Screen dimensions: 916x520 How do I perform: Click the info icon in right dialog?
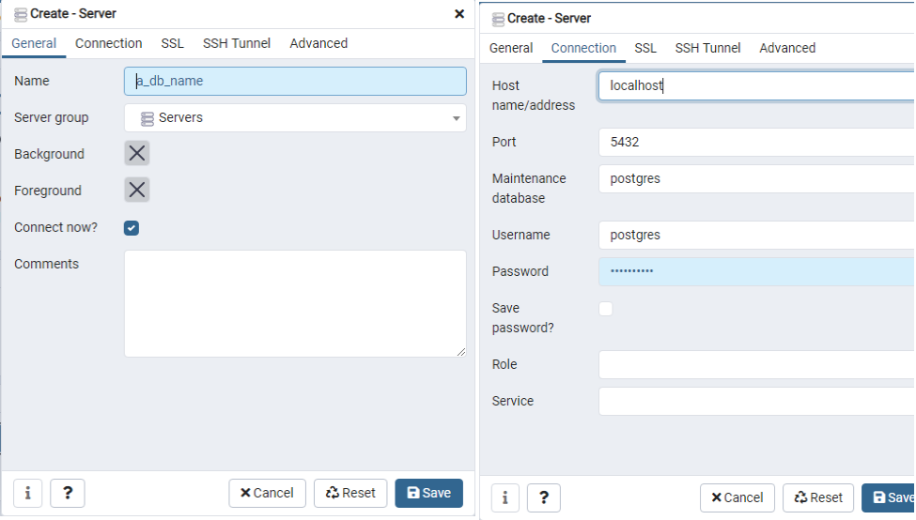pyautogui.click(x=505, y=498)
